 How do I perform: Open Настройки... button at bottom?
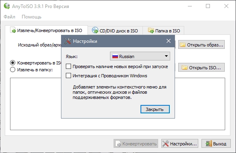click(180, 143)
